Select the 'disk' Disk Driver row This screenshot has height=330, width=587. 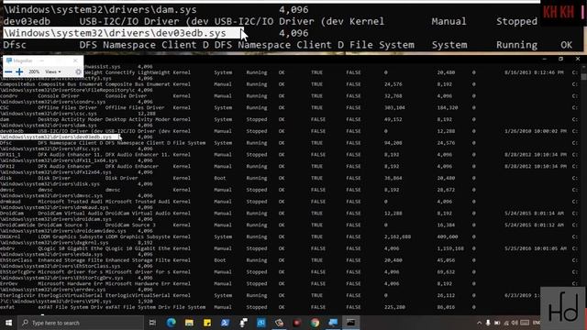click(288, 178)
